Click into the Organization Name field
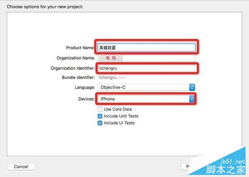This screenshot has height=177, width=249. tap(146, 58)
